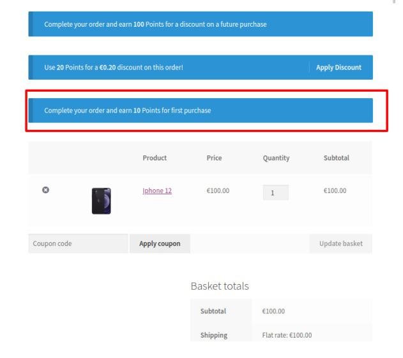403x358 pixels.
Task: Click the Update basket button
Action: [x=340, y=243]
